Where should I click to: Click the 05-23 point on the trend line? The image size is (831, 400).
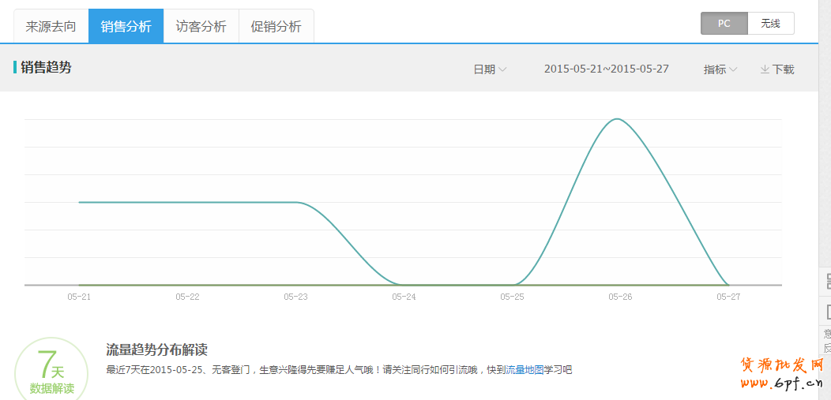pos(296,203)
